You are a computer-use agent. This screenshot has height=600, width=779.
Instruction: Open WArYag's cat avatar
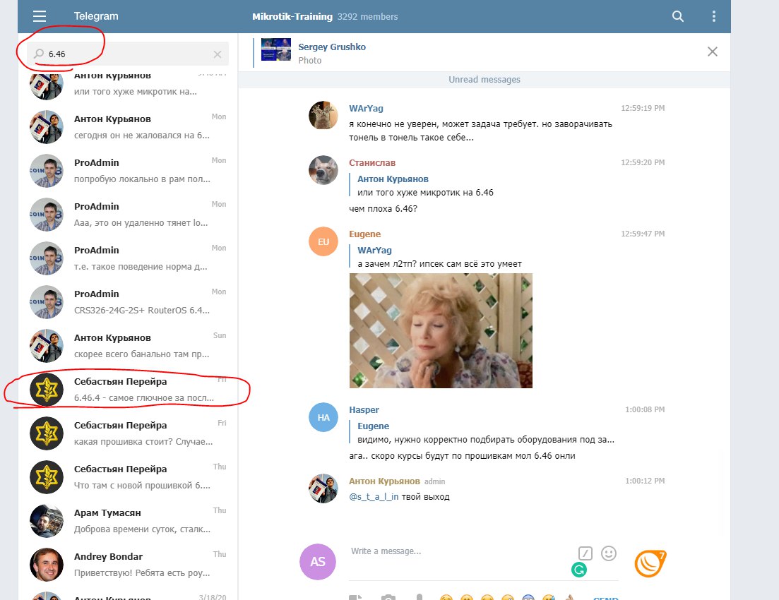(x=323, y=115)
